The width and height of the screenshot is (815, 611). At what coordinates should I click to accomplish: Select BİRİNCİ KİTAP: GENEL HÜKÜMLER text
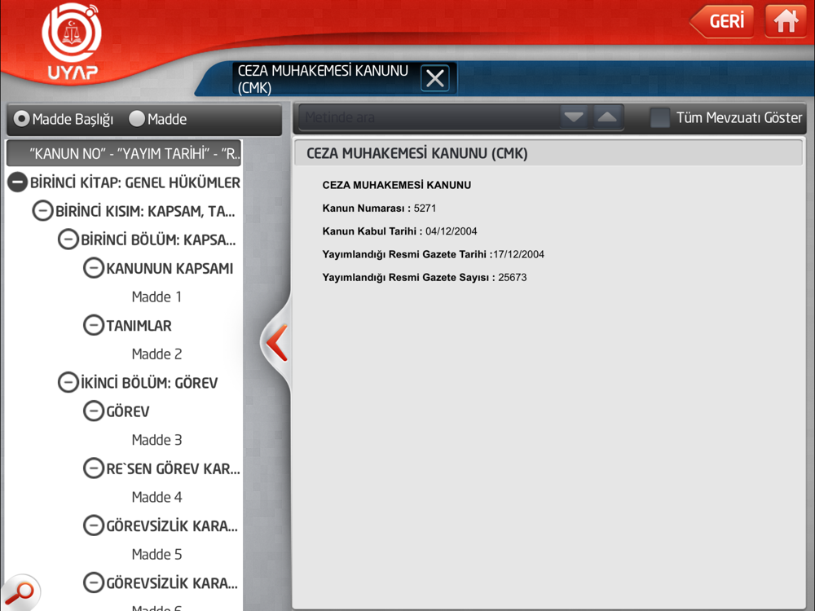135,182
